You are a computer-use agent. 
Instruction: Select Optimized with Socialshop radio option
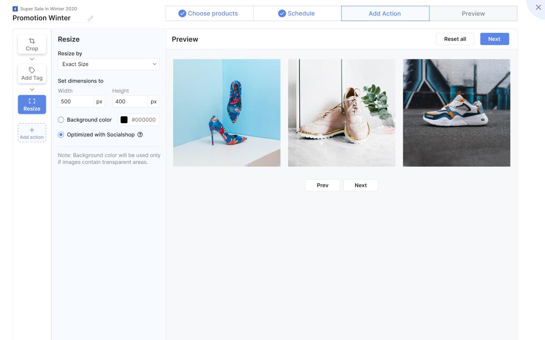point(61,135)
